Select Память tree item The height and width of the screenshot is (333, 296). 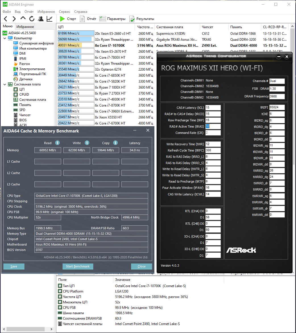[22, 105]
